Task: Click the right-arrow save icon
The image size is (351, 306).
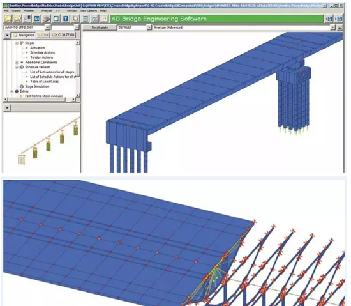Action: [338, 19]
